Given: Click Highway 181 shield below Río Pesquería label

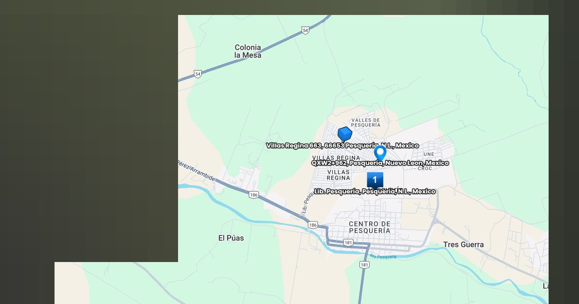Looking at the screenshot, I should tap(364, 265).
